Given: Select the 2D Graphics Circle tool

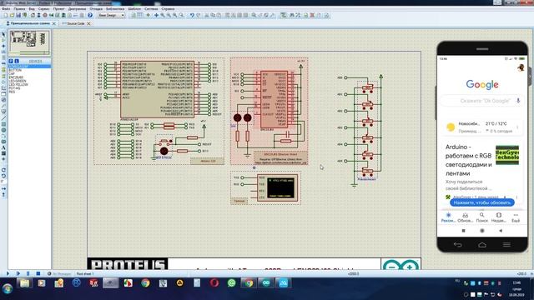Looking at the screenshot, I should 3,130.
